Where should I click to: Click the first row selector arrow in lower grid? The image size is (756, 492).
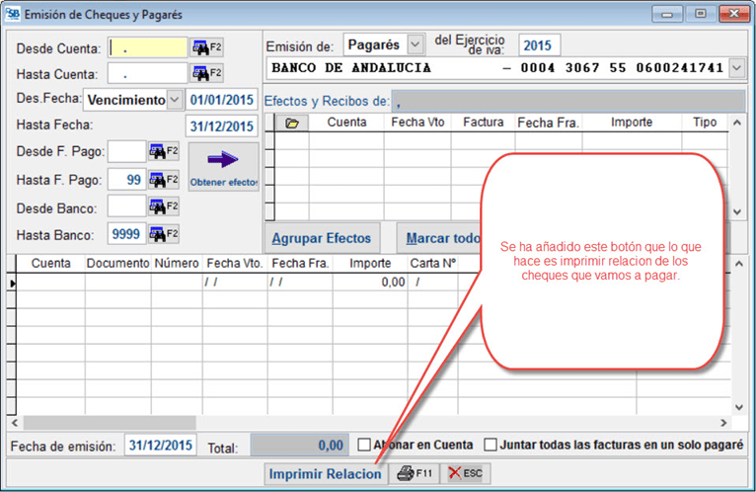click(12, 283)
